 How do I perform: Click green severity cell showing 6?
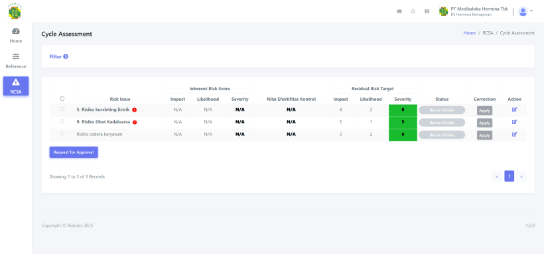coord(403,135)
